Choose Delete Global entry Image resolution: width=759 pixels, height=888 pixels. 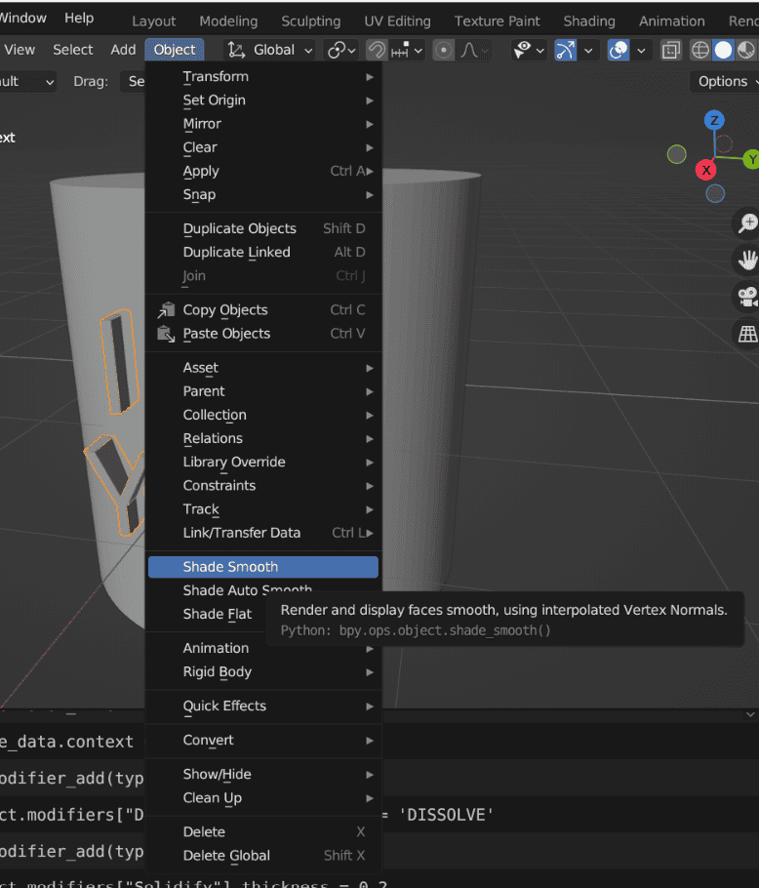pyautogui.click(x=263, y=856)
